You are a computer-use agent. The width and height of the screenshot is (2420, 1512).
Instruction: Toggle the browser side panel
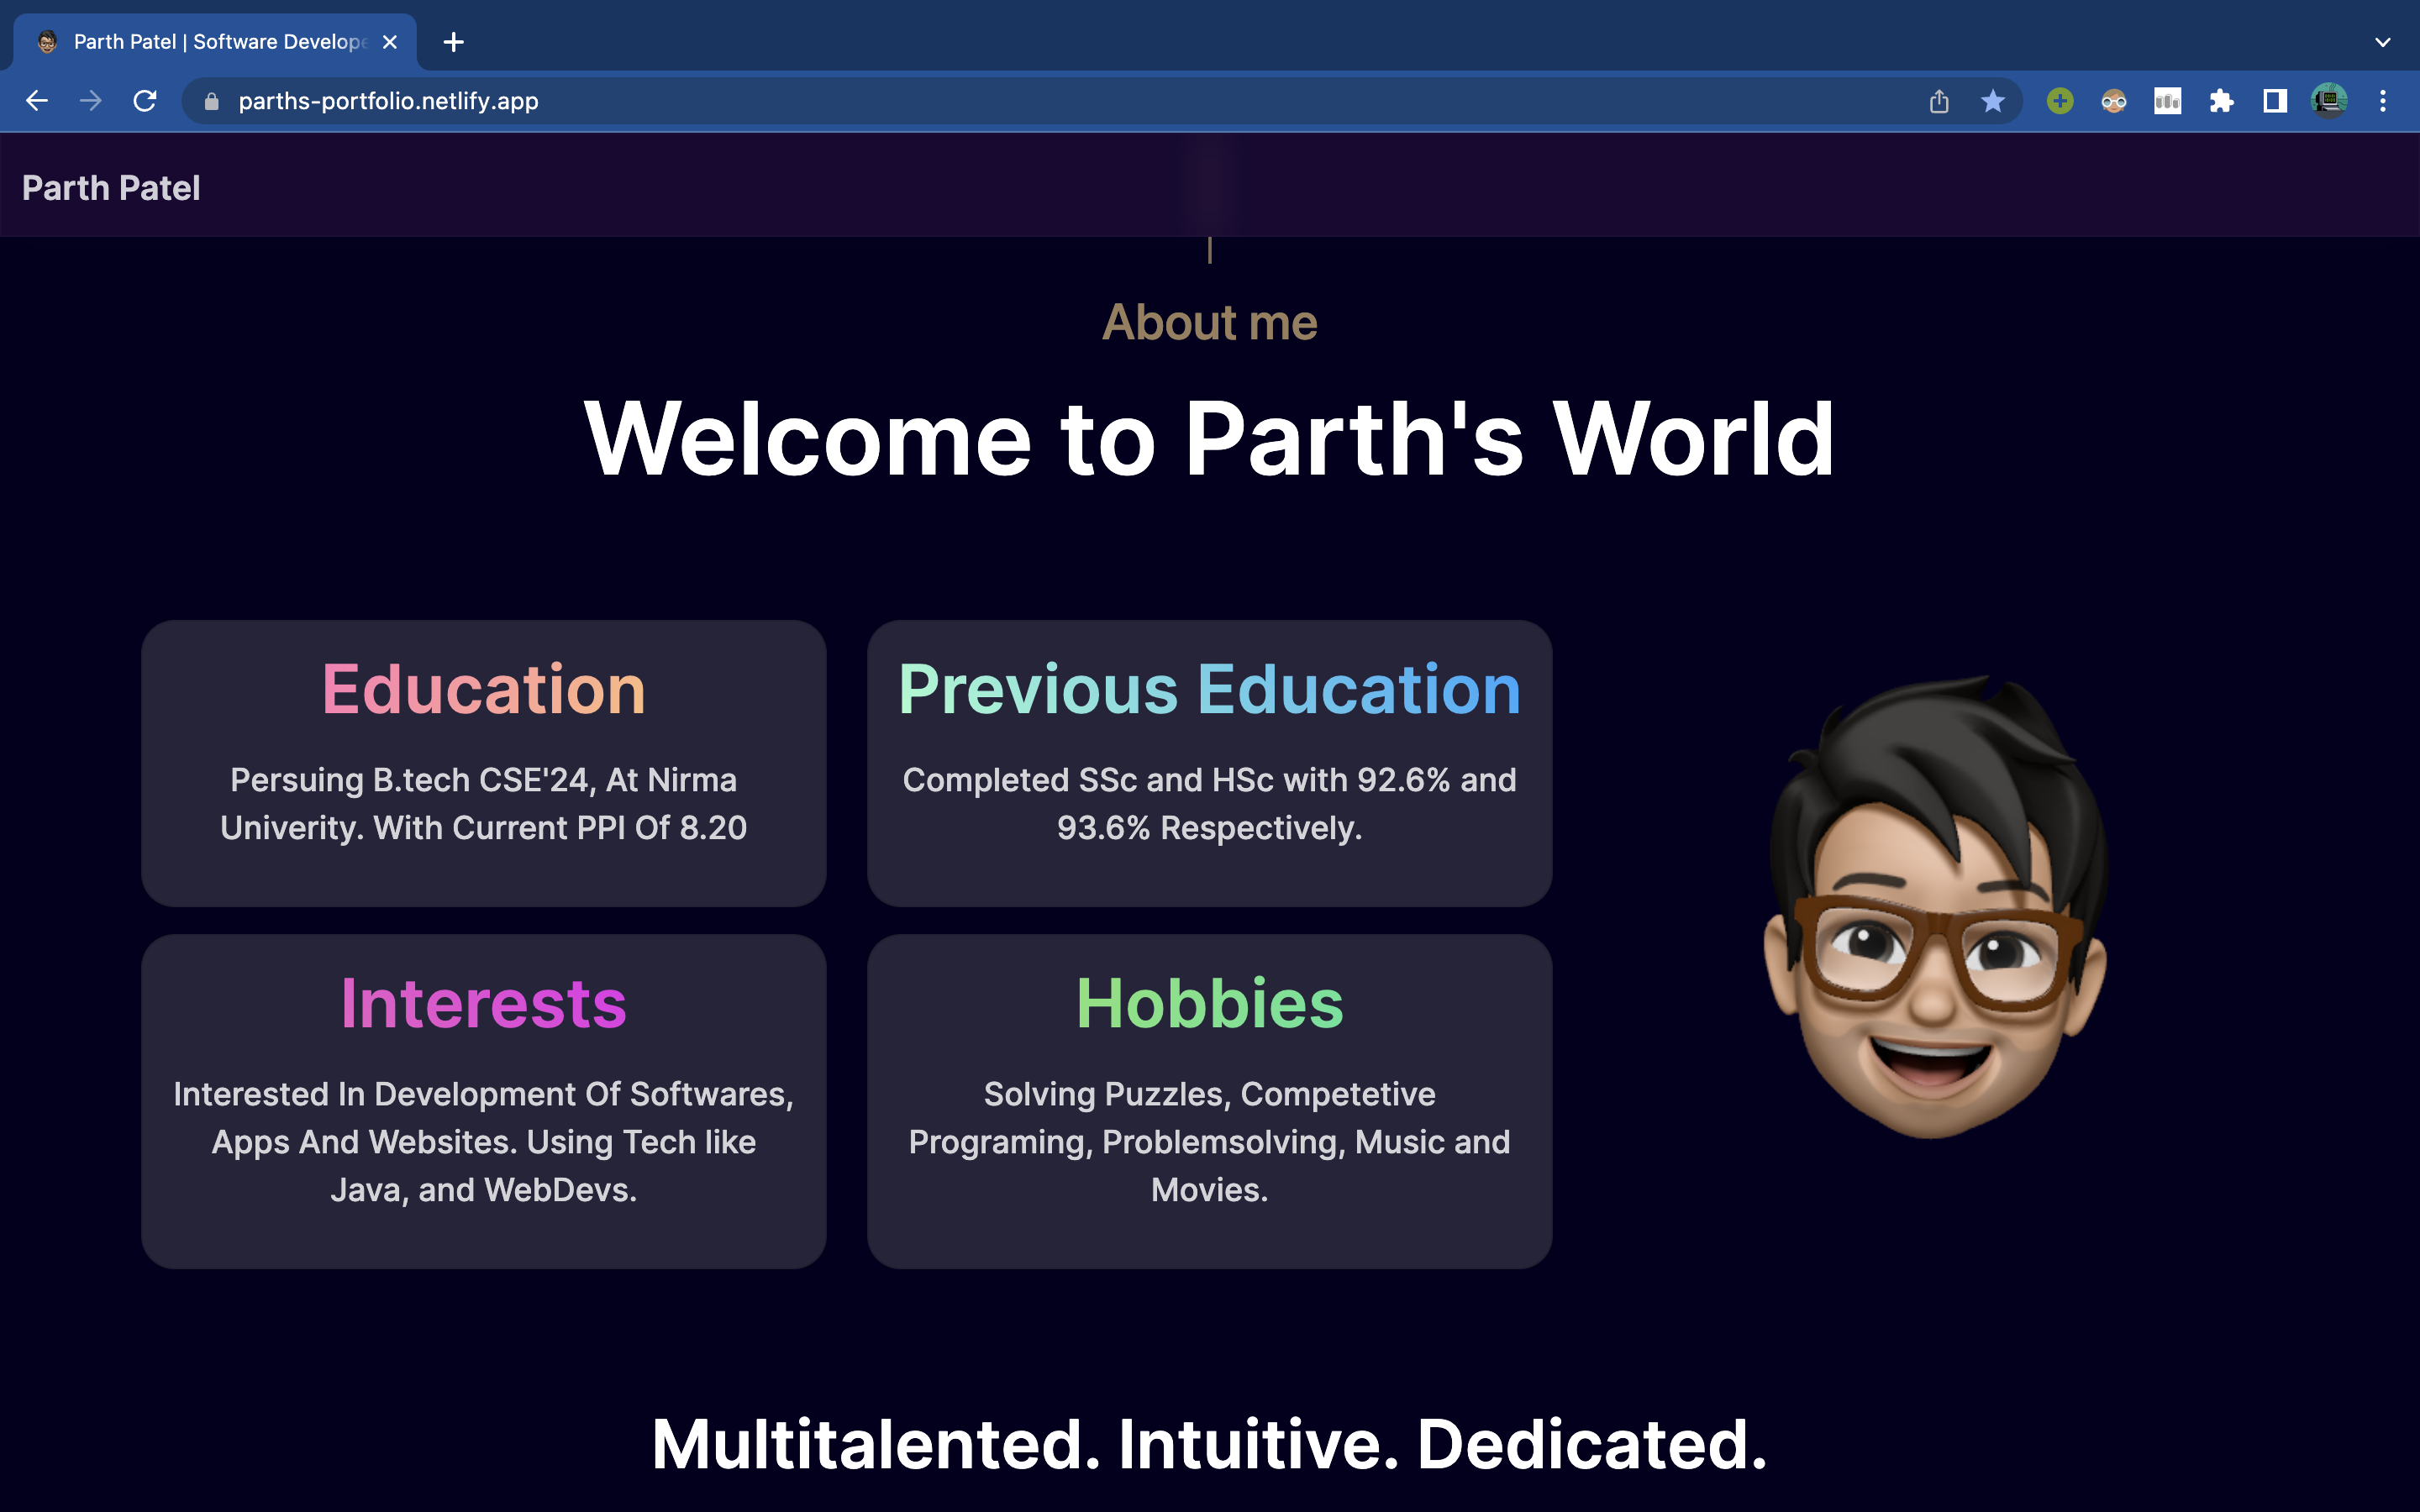point(2275,101)
